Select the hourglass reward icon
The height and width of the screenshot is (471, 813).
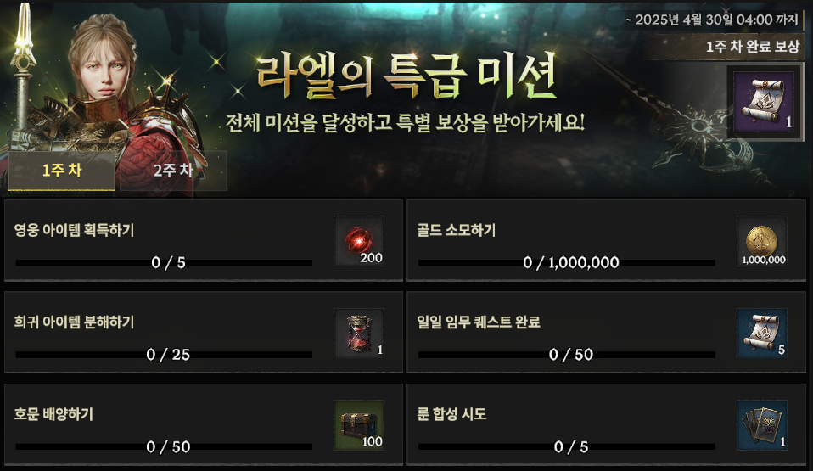pyautogui.click(x=359, y=333)
